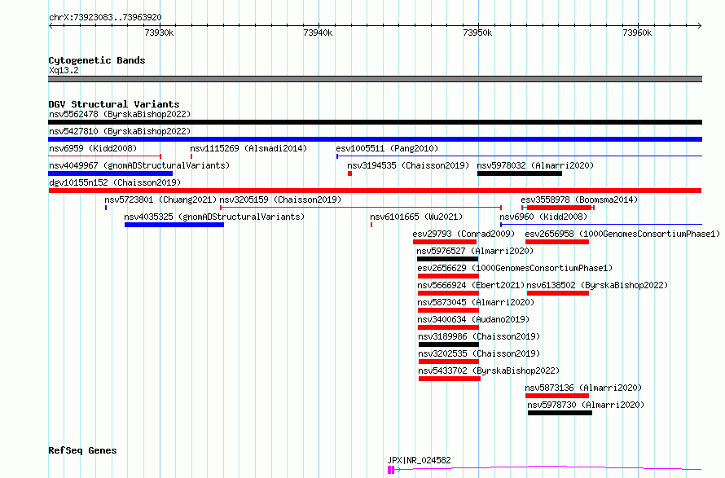The width and height of the screenshot is (725, 478).
Task: Click the nsv6959 thin red line
Action: pos(104,156)
